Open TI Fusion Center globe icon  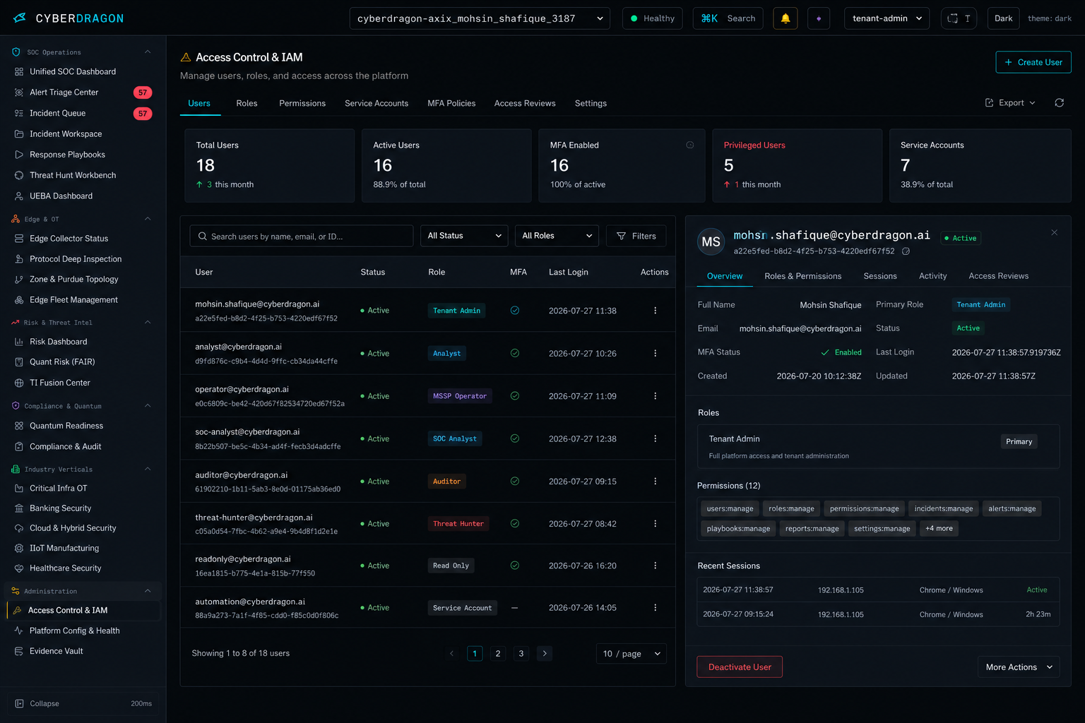(19, 383)
